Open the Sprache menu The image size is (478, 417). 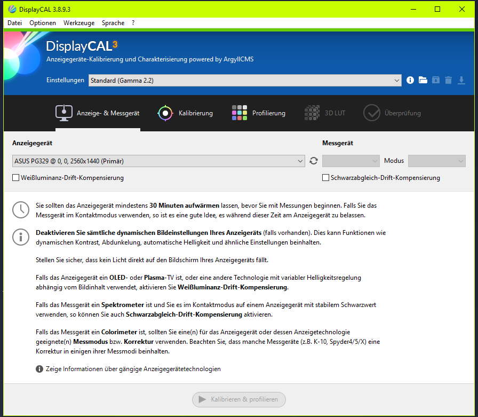(x=113, y=23)
